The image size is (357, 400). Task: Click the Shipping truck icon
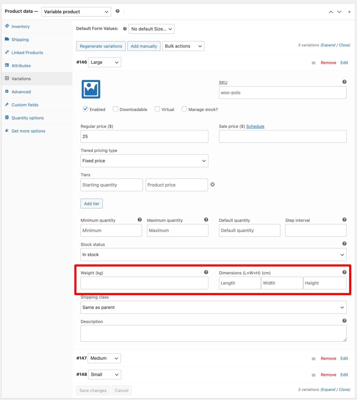[x=7, y=39]
